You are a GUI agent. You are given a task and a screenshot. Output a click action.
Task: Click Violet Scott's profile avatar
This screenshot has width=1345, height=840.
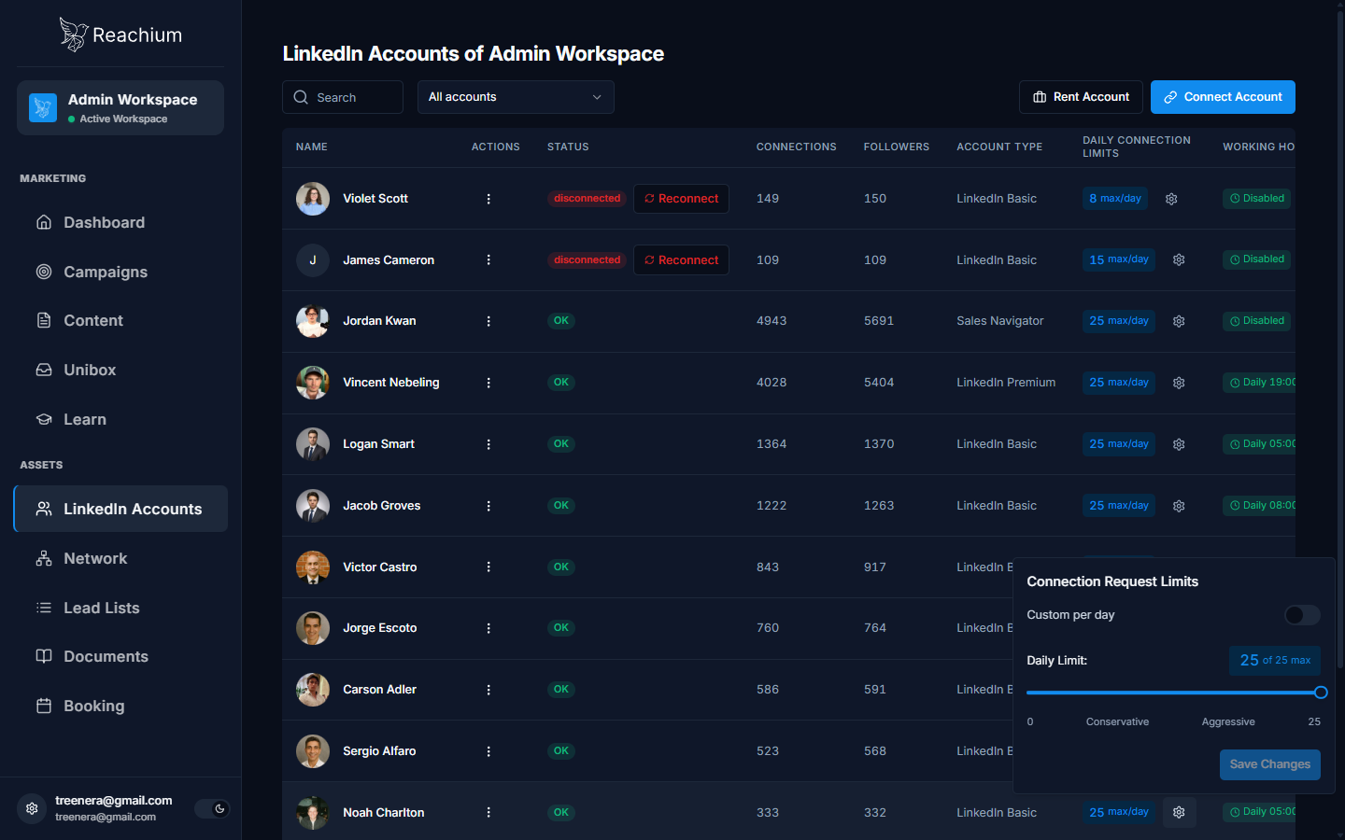pyautogui.click(x=313, y=199)
